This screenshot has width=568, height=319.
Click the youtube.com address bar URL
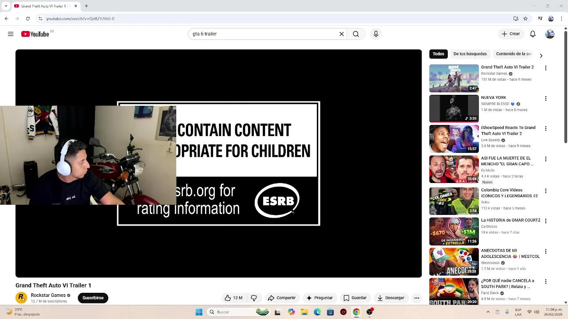pos(80,19)
